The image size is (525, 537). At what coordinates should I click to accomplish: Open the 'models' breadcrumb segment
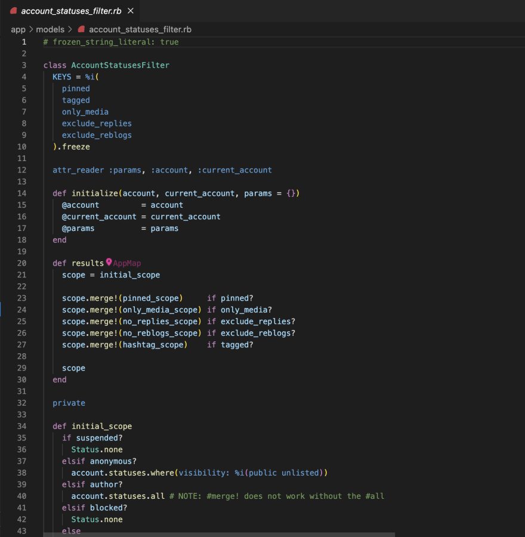pos(50,29)
